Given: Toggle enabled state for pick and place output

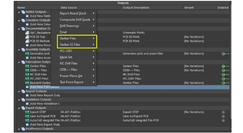Looking at the screenshot, I should tap(223, 54).
